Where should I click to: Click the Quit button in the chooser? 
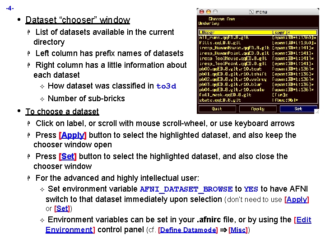pos(217,109)
